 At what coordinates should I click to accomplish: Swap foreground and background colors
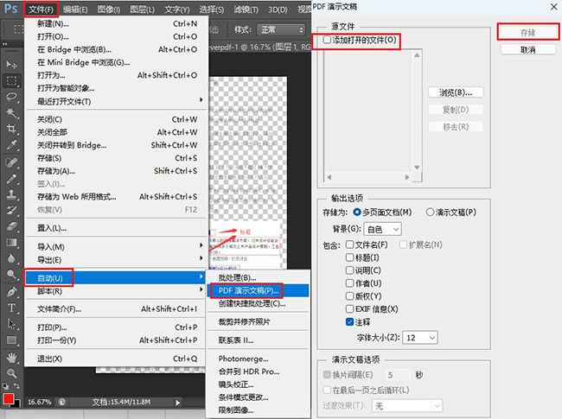click(x=16, y=386)
